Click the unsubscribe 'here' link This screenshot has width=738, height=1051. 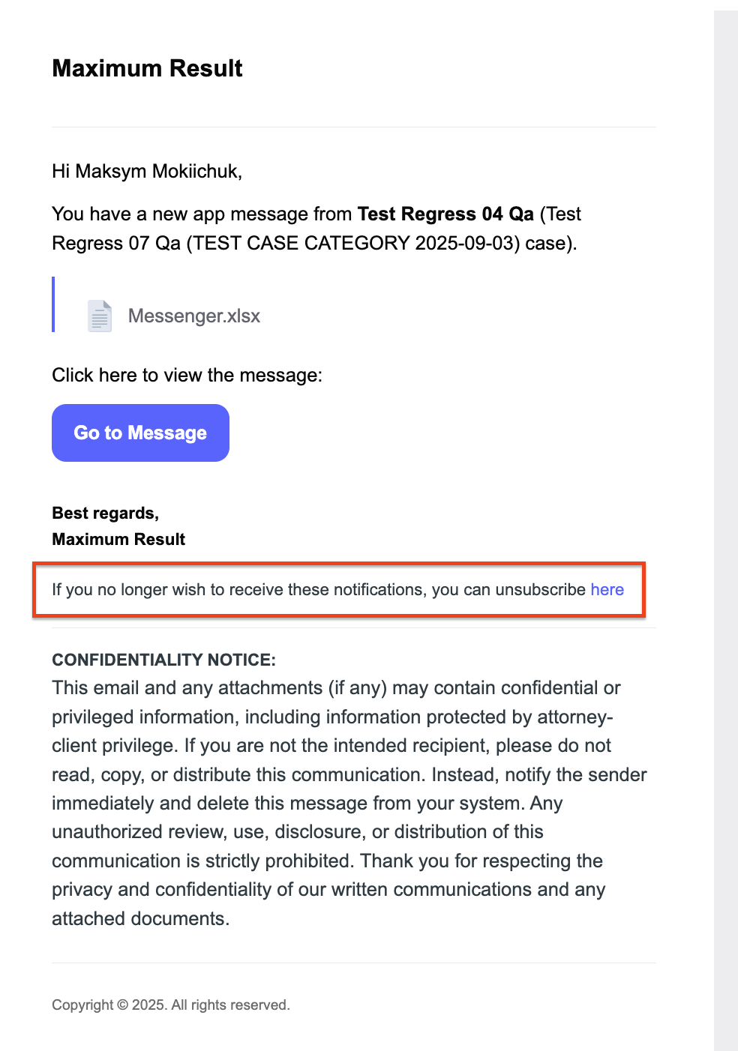click(607, 590)
